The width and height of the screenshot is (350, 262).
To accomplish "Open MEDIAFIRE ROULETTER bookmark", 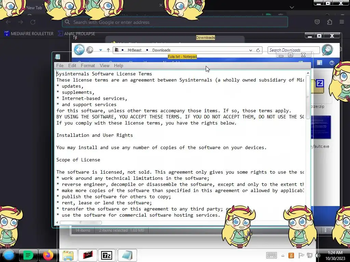I will coord(29,34).
